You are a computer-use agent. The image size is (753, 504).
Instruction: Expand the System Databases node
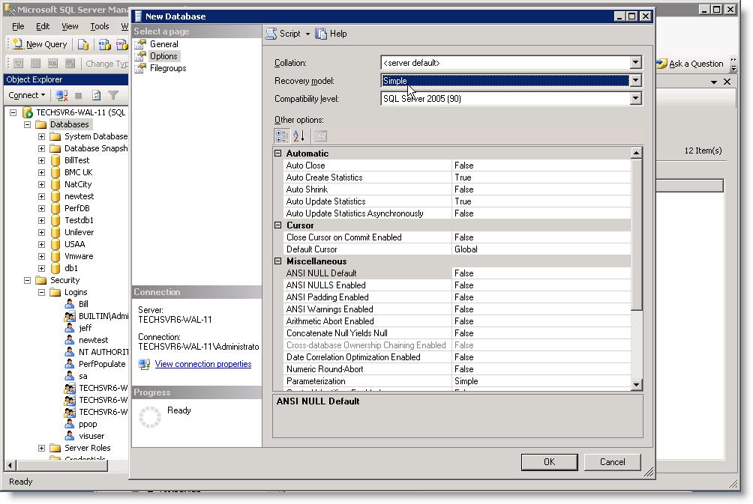pyautogui.click(x=42, y=136)
